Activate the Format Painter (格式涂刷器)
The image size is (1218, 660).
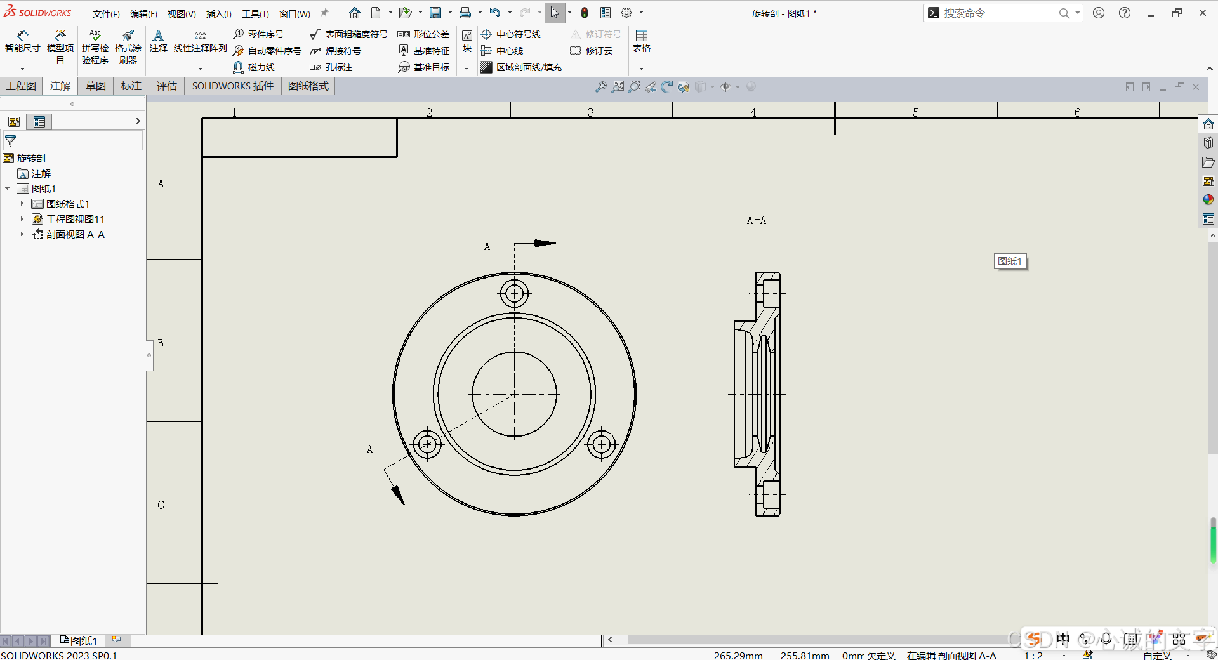[x=128, y=47]
